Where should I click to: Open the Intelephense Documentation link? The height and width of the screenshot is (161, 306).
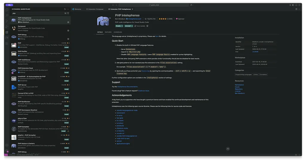pos(127,87)
